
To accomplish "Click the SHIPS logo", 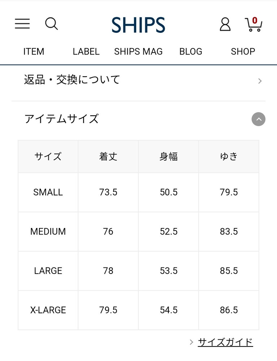I will coord(138,25).
